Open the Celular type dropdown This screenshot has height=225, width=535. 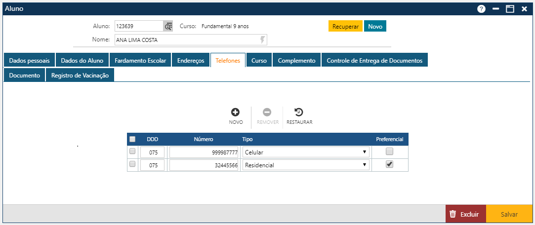[306, 152]
